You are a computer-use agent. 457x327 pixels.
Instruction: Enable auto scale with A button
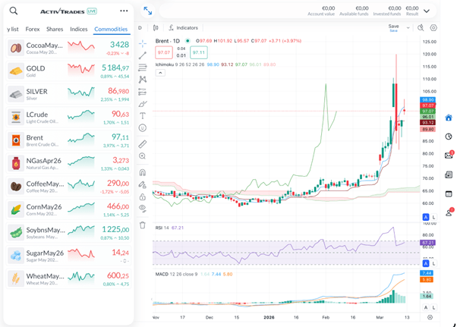[426, 217]
